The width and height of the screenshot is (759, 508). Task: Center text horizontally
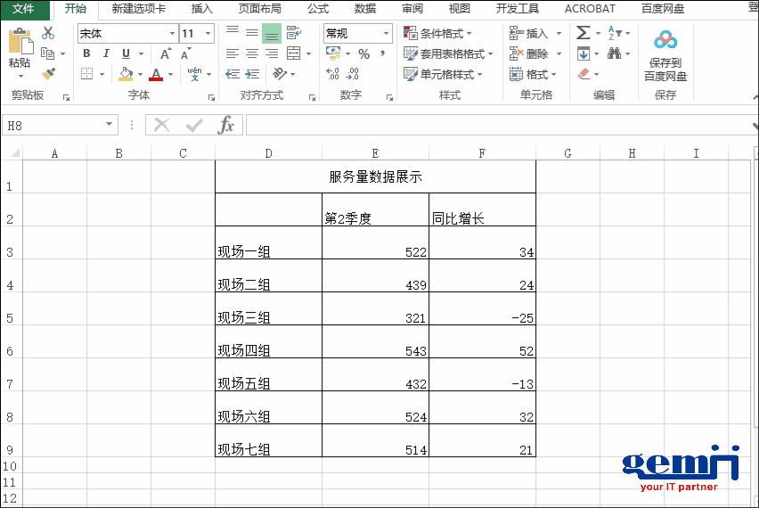(x=252, y=53)
